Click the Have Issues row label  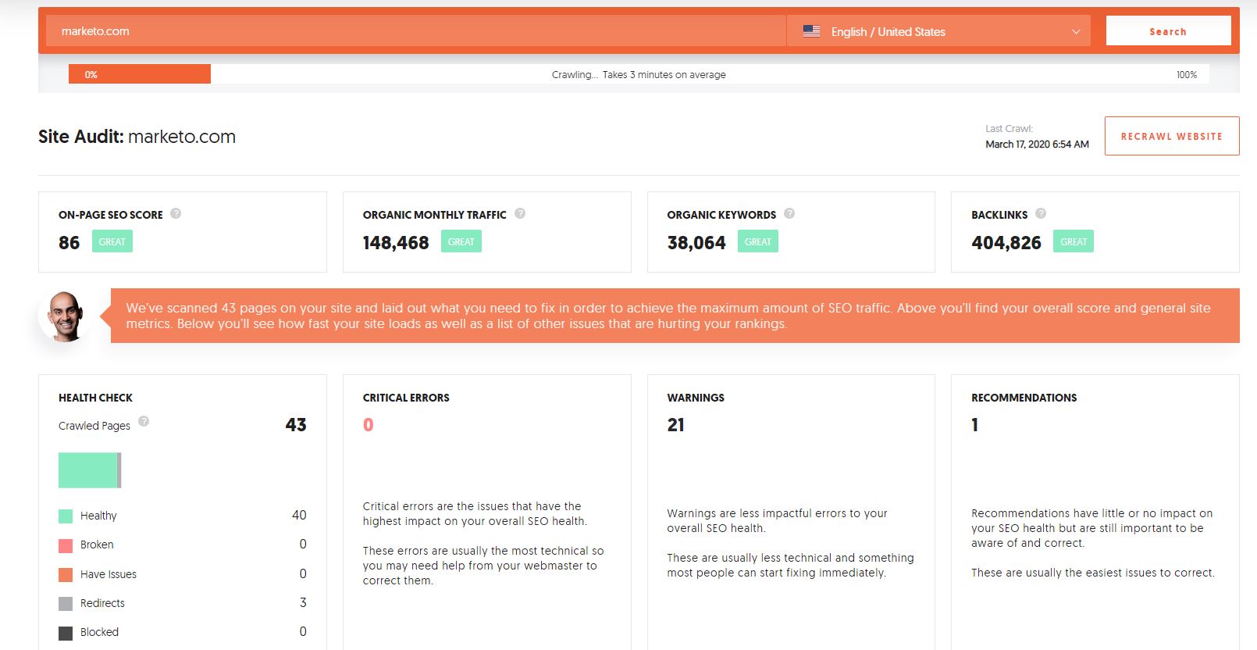click(109, 574)
